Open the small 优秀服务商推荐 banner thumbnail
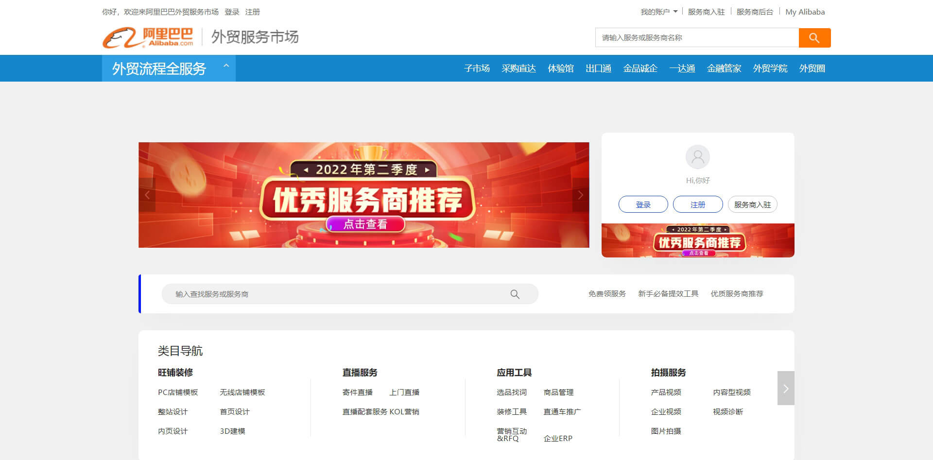This screenshot has width=933, height=460. coord(698,240)
